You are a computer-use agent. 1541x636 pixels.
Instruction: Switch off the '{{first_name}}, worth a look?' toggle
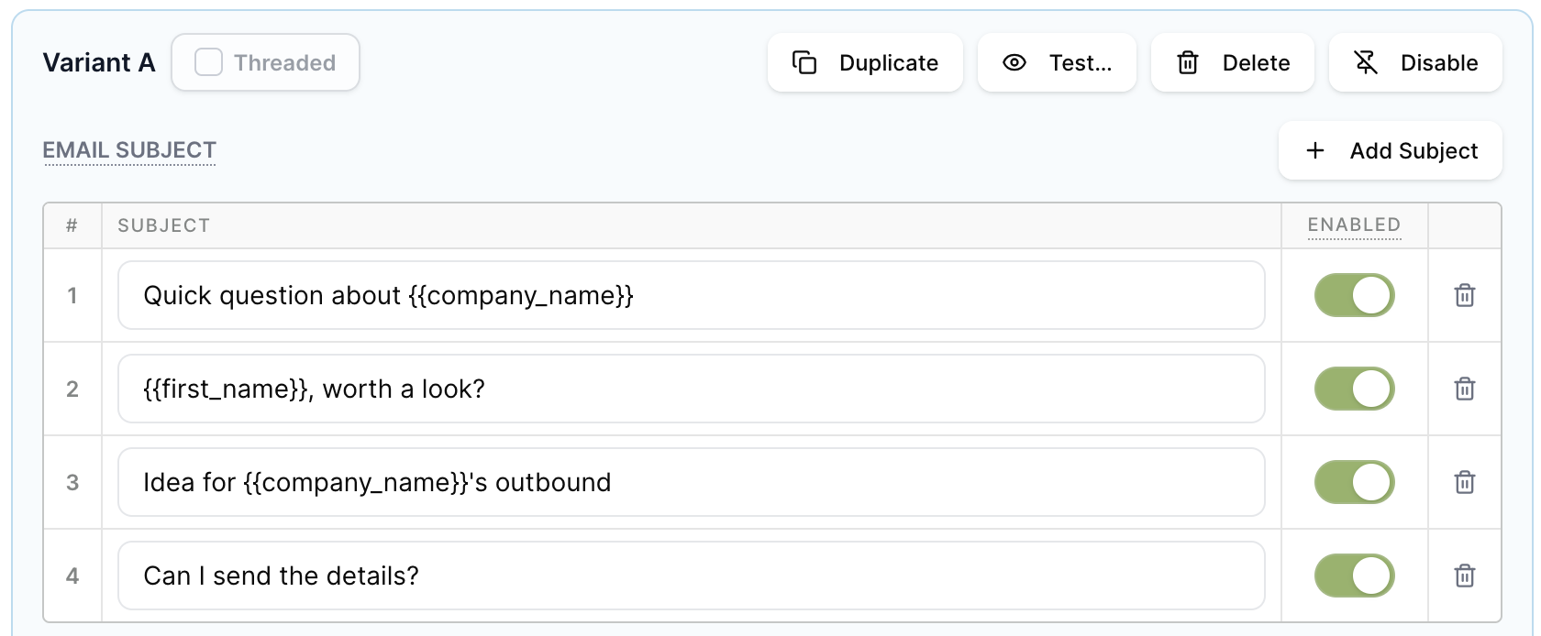click(1354, 389)
